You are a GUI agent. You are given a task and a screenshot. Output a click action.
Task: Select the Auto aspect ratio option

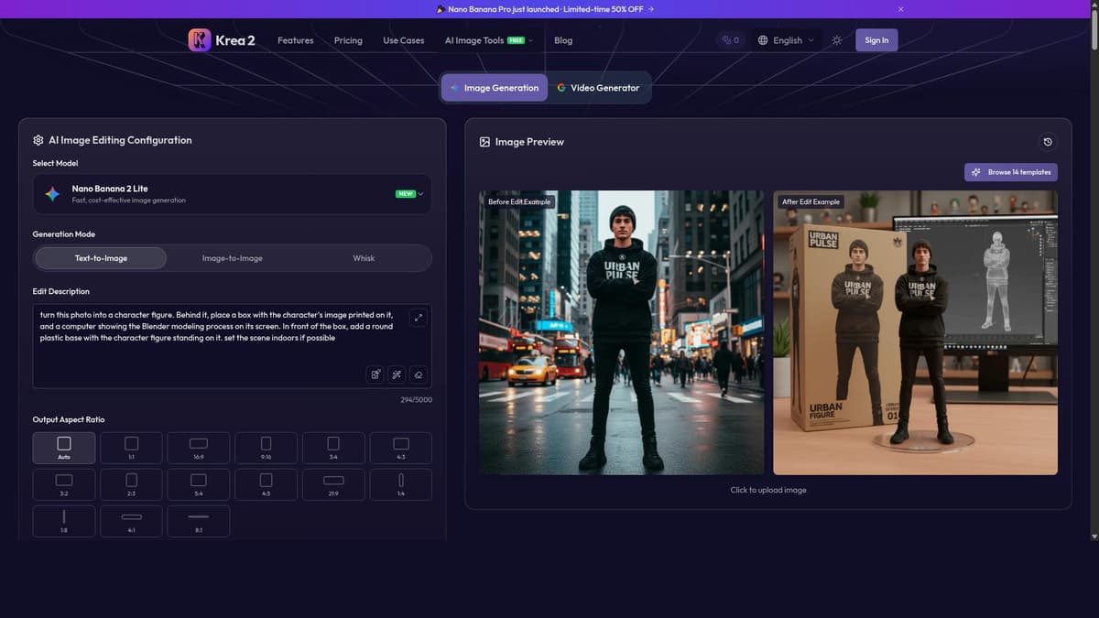click(x=64, y=448)
